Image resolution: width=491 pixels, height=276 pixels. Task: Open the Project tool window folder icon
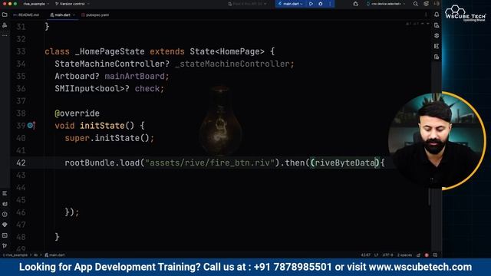[x=5, y=15]
